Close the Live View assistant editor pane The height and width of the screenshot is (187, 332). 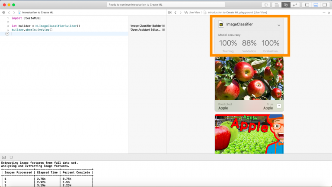click(329, 13)
